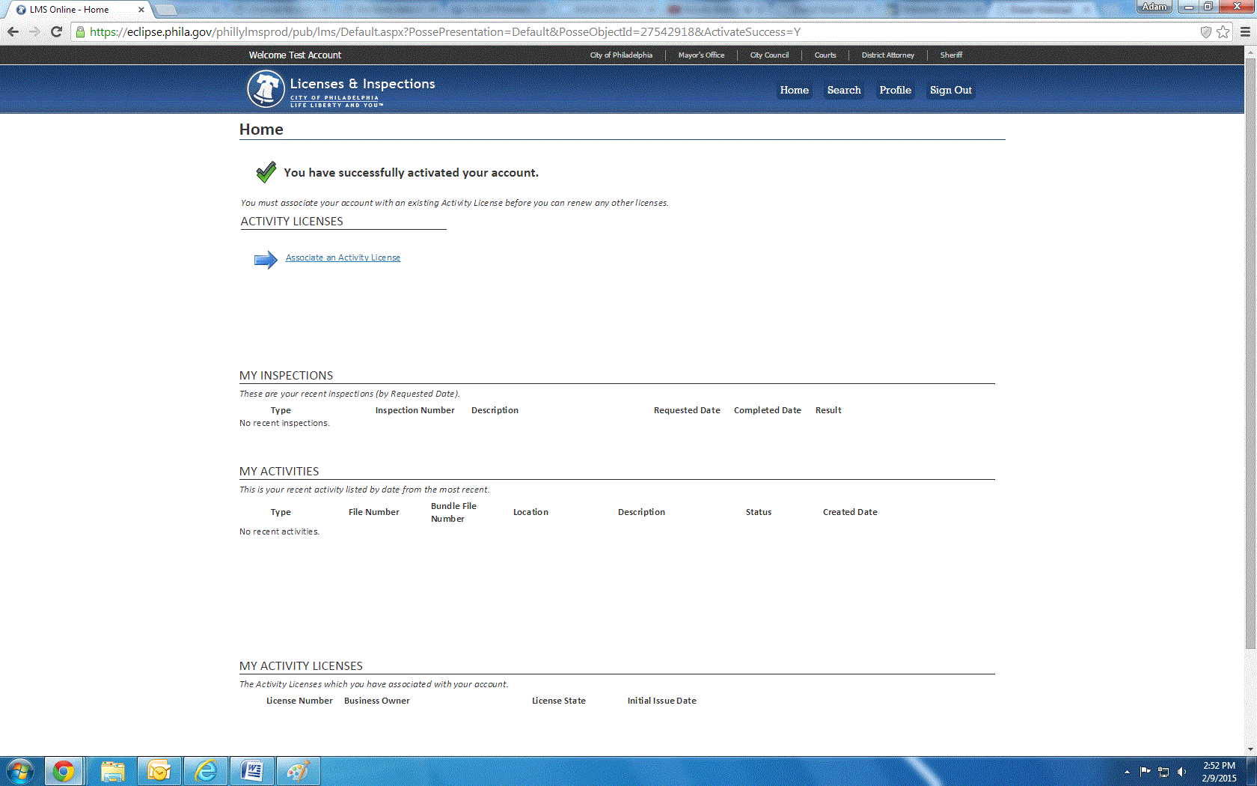Image resolution: width=1257 pixels, height=786 pixels.
Task: Click inside the browser address bar
Action: click(x=449, y=31)
